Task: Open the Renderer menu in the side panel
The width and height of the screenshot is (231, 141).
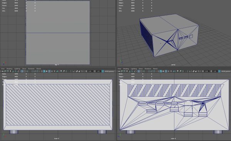Action: tap(148, 69)
